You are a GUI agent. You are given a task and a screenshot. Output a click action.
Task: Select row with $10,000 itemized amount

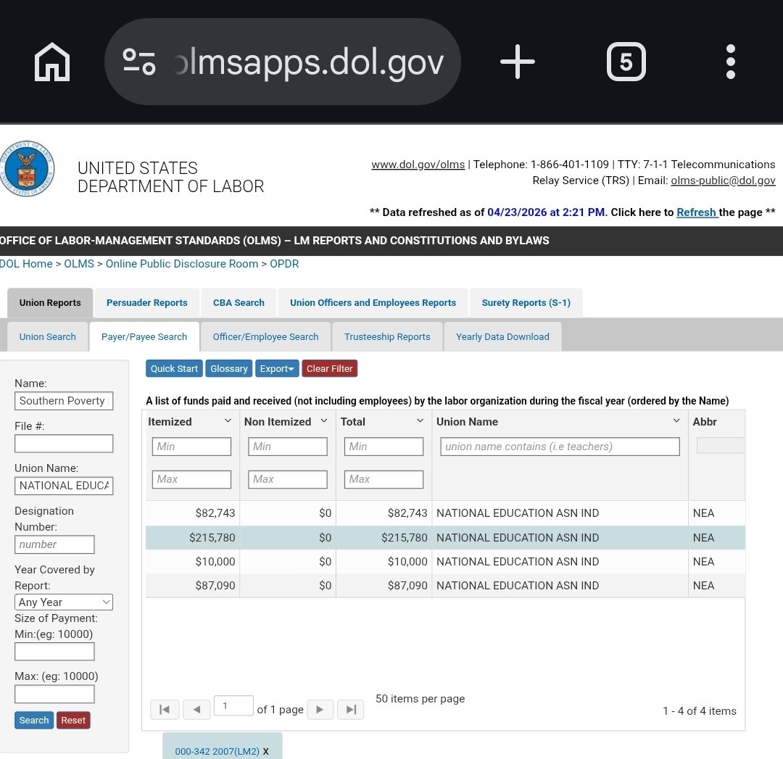tap(445, 561)
